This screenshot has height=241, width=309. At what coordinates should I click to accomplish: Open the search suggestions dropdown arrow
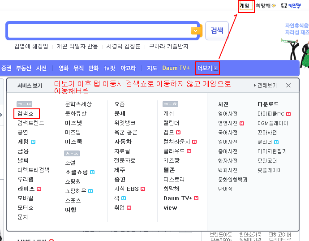point(195,31)
